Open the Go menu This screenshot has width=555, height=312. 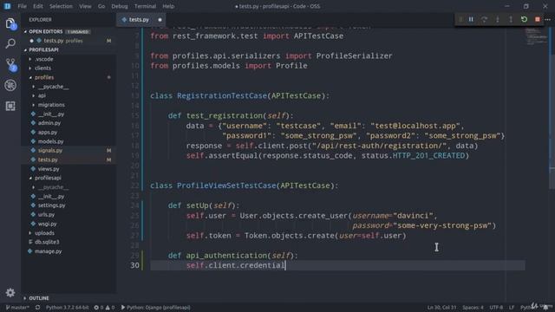[101, 6]
